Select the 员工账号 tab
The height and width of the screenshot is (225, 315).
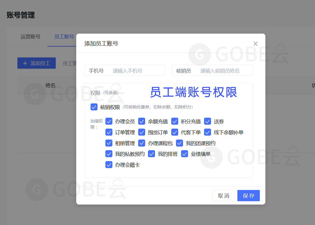64,36
